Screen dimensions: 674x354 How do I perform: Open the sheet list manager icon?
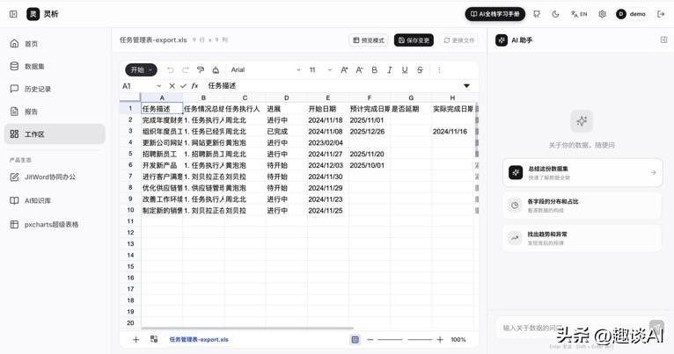(x=154, y=339)
